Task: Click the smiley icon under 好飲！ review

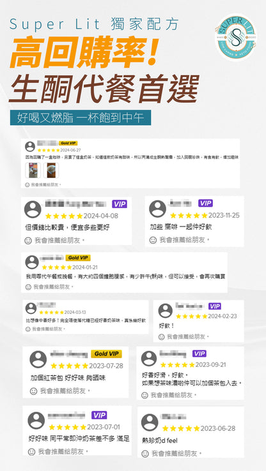Action: tap(162, 337)
